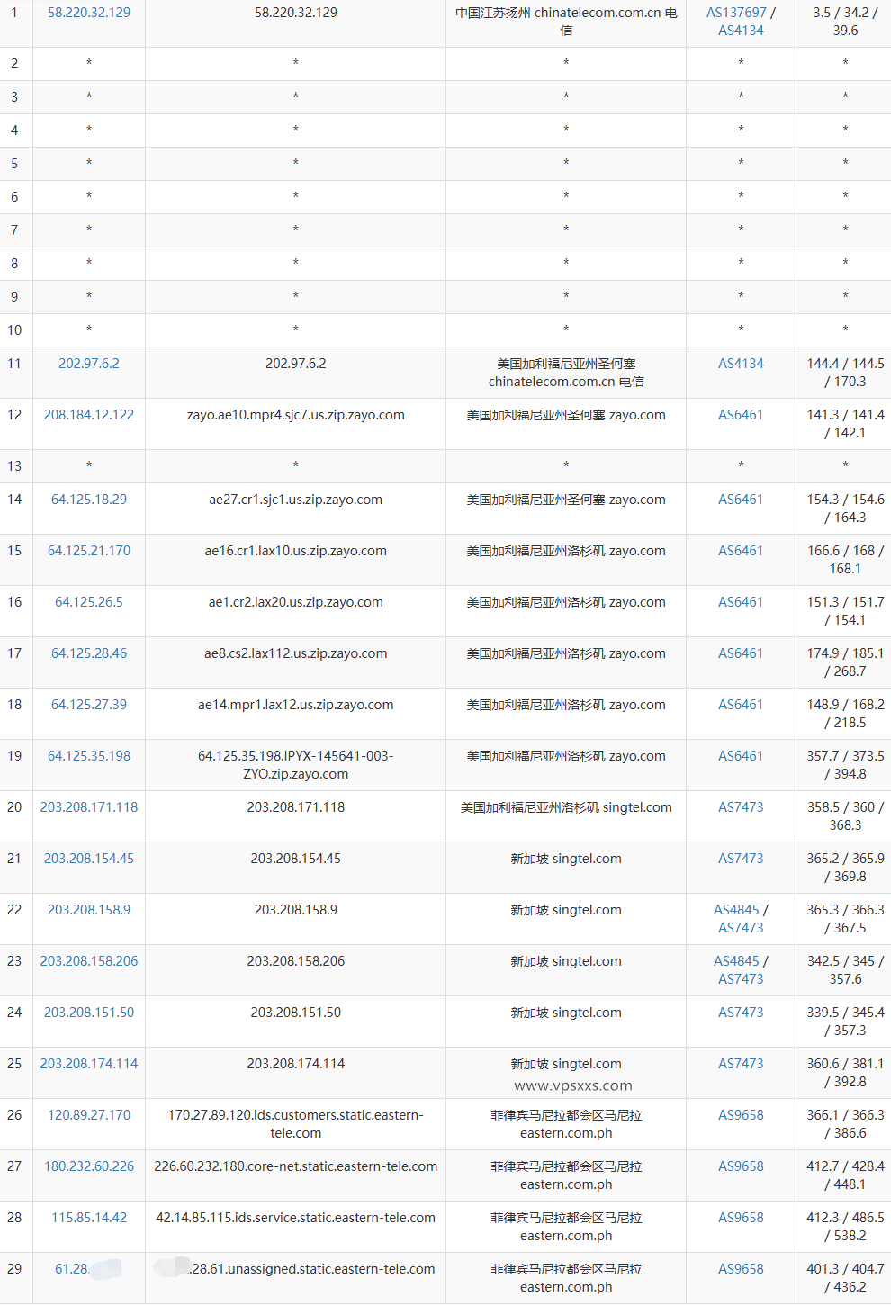Open AS6461 link in hop 15 row

tap(741, 551)
